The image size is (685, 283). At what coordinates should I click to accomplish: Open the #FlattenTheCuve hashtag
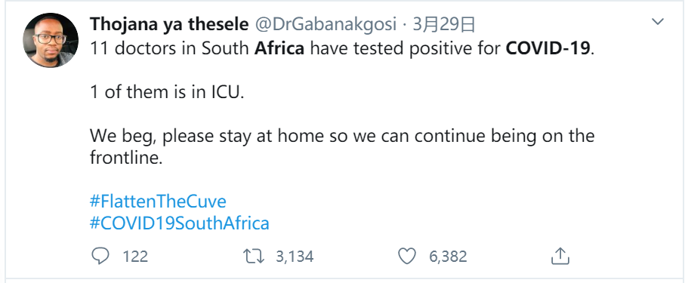pos(158,201)
